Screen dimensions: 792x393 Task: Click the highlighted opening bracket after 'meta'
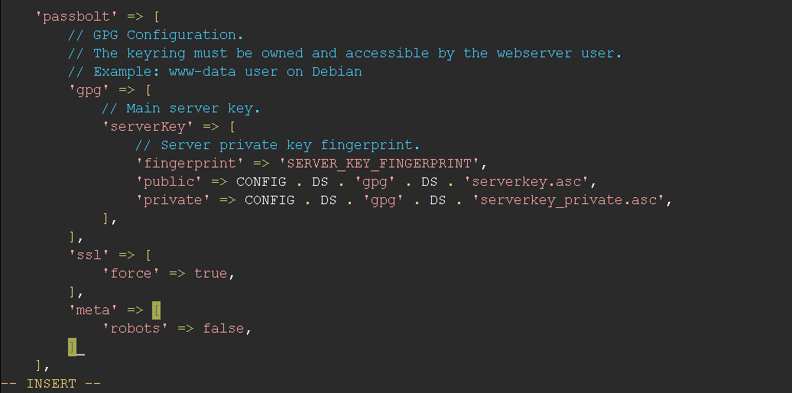[156, 310]
